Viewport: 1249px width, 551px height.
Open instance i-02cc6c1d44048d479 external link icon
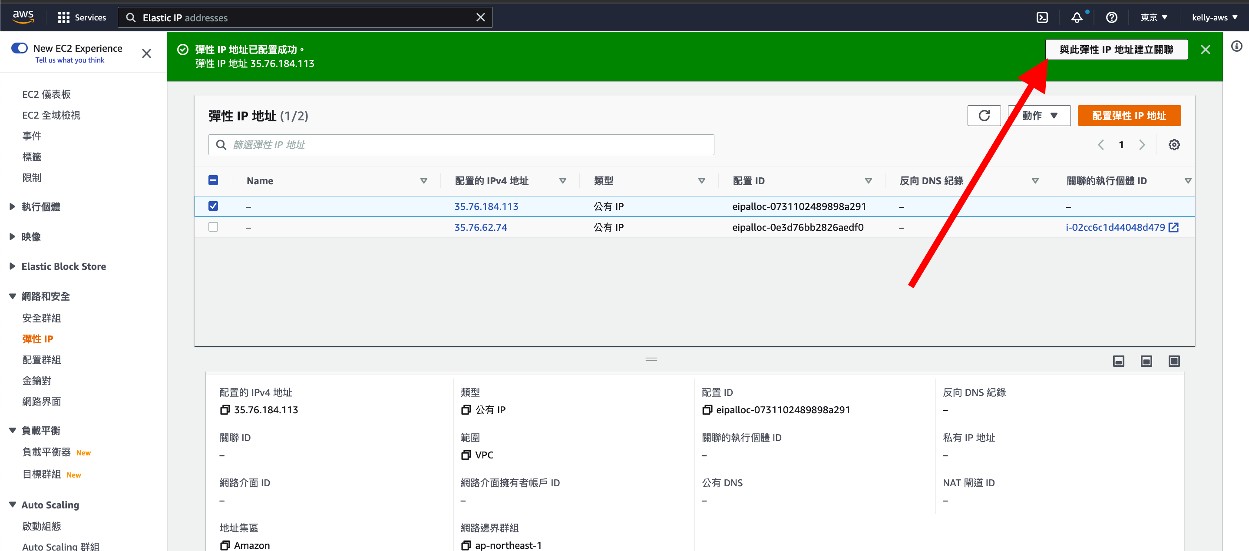pyautogui.click(x=1173, y=227)
